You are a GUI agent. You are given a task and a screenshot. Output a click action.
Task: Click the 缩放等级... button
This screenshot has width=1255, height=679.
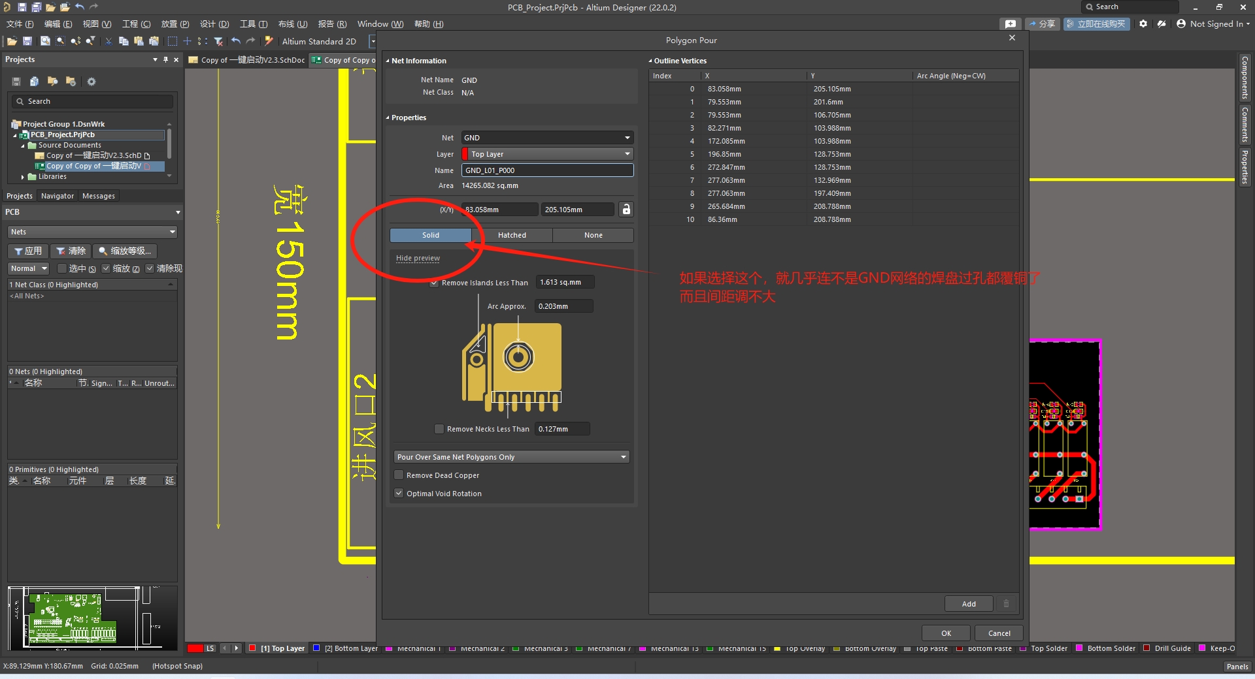[x=125, y=251]
